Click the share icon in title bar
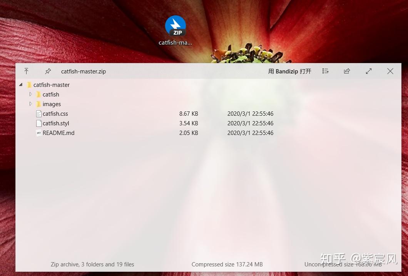Screen dimensions: 408x276 click(x=347, y=71)
